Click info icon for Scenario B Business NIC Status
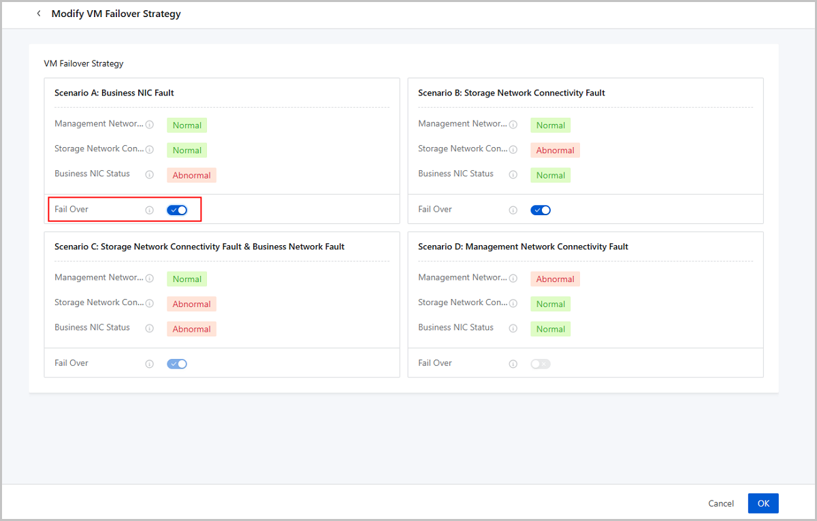 (x=513, y=174)
